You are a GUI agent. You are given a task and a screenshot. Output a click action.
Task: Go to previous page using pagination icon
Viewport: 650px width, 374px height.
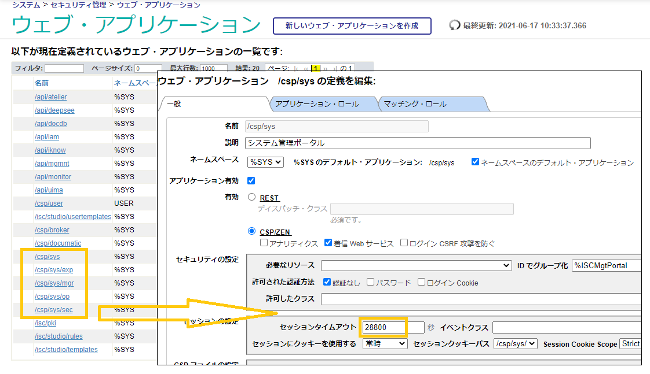pyautogui.click(x=306, y=68)
